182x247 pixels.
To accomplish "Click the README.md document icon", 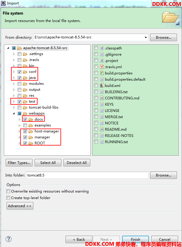I will [102, 129].
